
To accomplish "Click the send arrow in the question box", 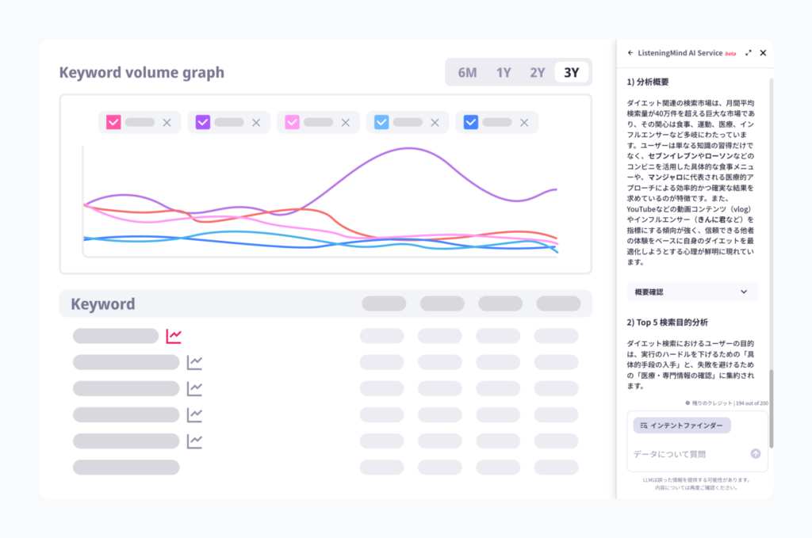I will coord(755,454).
